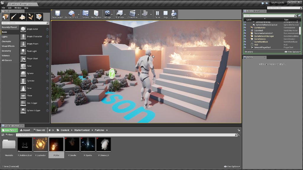The image size is (303, 170).
Task: Open help for Cylinder
Action: click(47, 81)
